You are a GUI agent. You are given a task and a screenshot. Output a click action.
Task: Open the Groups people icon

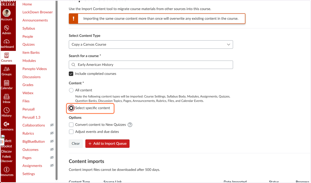point(6,69)
